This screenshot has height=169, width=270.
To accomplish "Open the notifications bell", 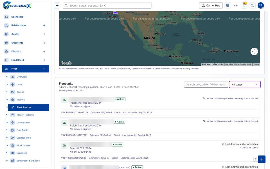I will click(244, 6).
